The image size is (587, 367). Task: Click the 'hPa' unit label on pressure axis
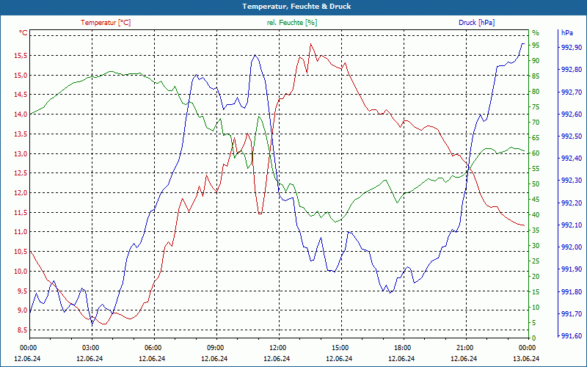pos(566,33)
